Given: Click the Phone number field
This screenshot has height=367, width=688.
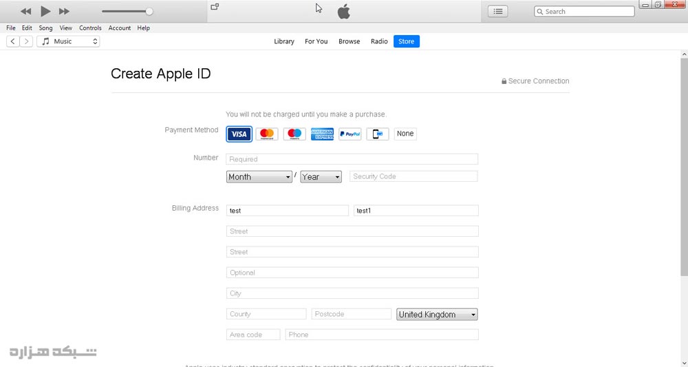Looking at the screenshot, I should (382, 335).
